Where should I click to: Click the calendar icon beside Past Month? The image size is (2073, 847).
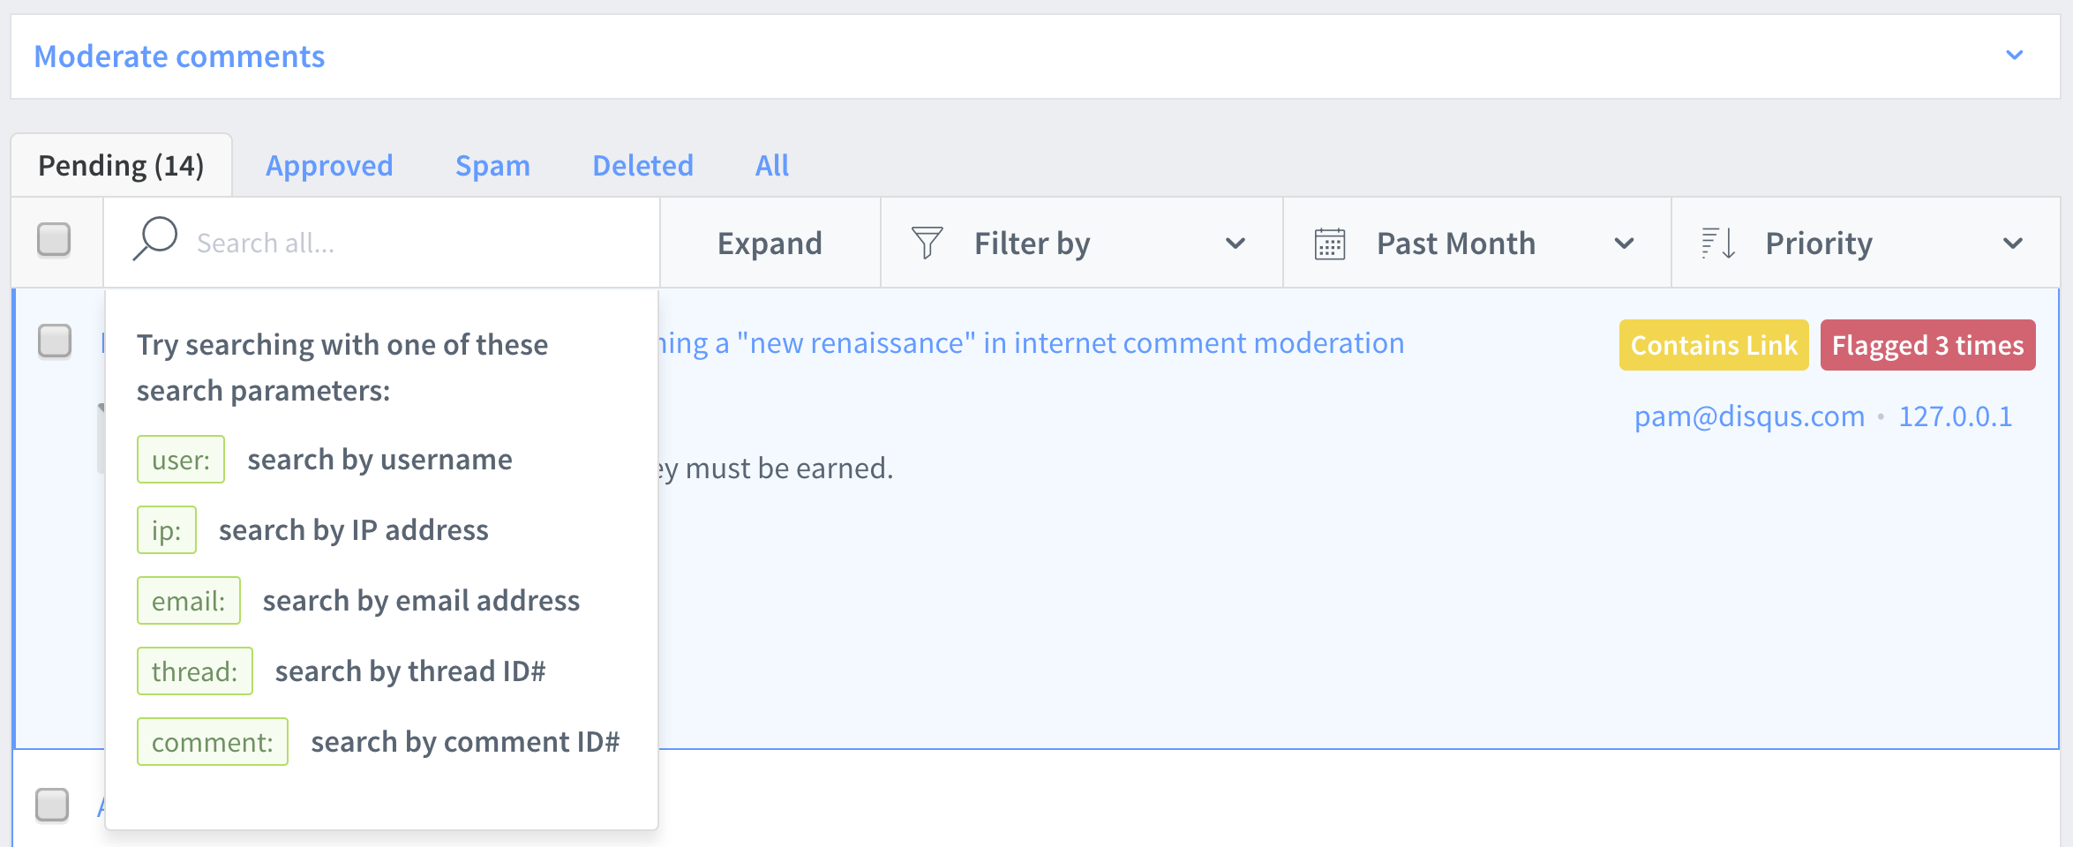click(1329, 244)
